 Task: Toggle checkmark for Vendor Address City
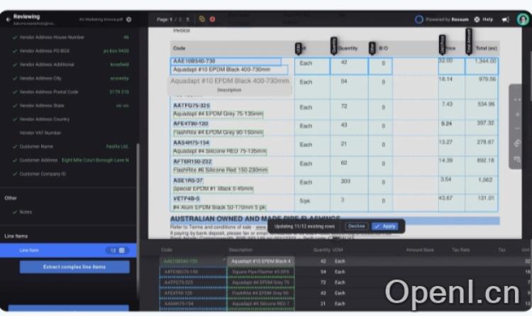click(x=14, y=78)
